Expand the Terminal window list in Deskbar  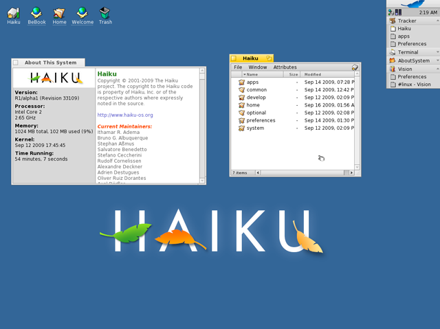[437, 52]
